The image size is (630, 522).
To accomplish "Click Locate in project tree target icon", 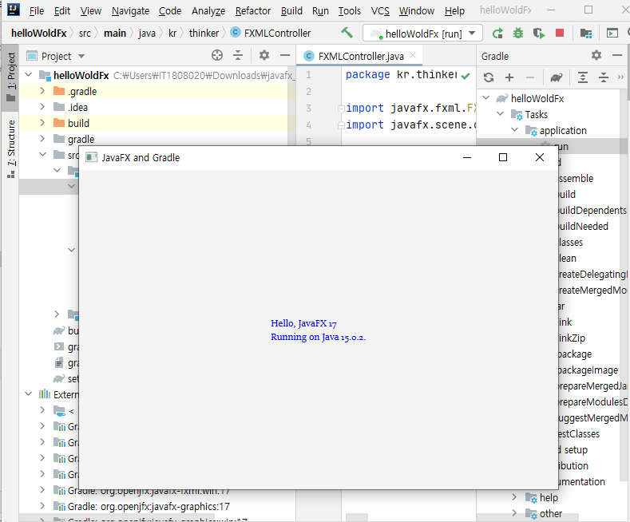I will [x=217, y=55].
